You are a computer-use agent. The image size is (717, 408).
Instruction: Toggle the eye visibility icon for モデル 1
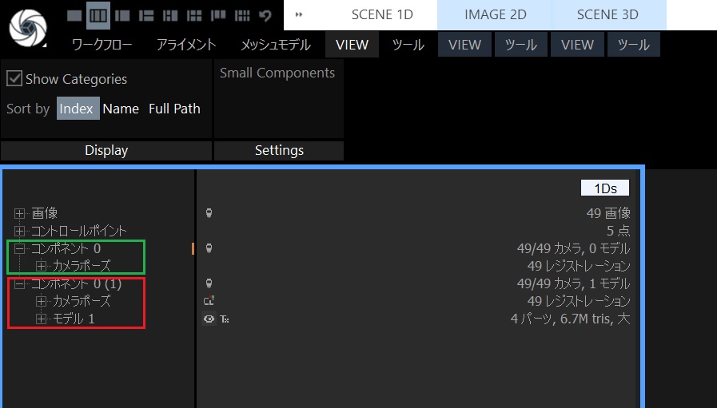click(209, 319)
